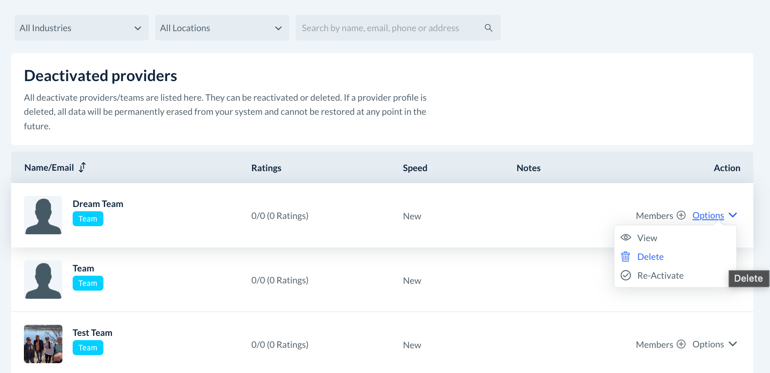Image resolution: width=770 pixels, height=373 pixels.
Task: Collapse Options chevron for Dream Team
Action: [x=733, y=215]
